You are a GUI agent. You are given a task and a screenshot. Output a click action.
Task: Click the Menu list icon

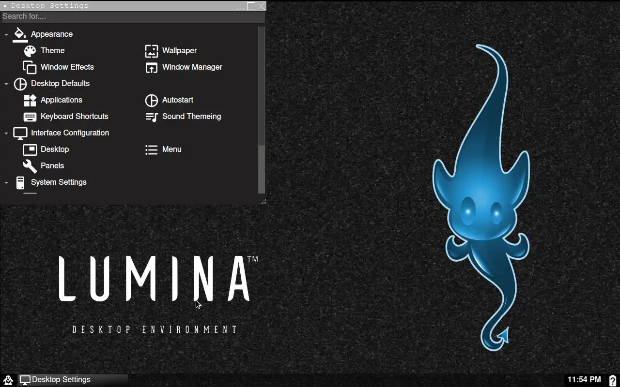click(152, 149)
